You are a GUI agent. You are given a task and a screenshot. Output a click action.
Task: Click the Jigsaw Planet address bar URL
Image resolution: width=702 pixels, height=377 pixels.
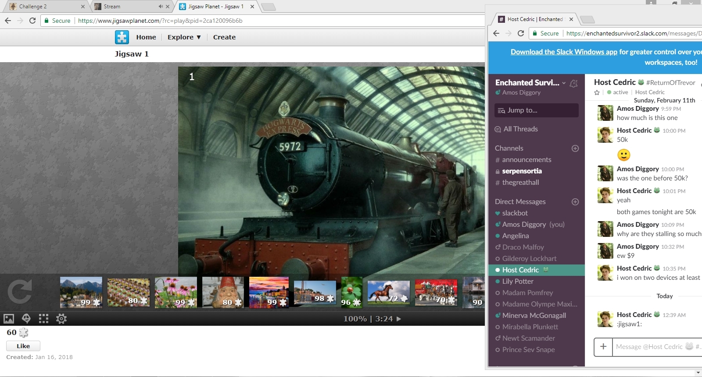coord(160,21)
